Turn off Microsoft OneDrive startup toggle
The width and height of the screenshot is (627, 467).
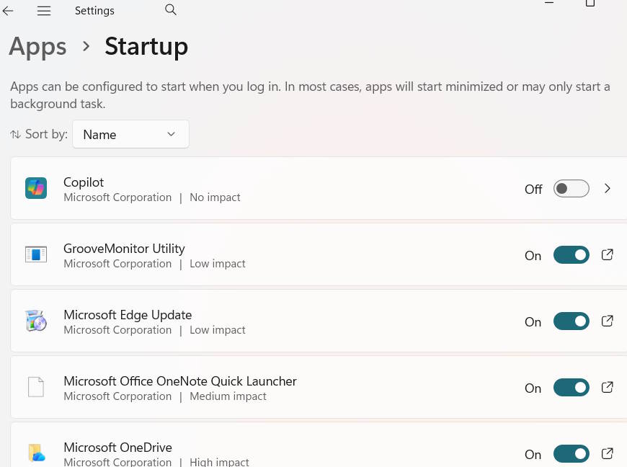(571, 454)
